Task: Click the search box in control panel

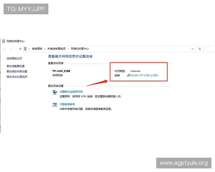Action: 210,49
